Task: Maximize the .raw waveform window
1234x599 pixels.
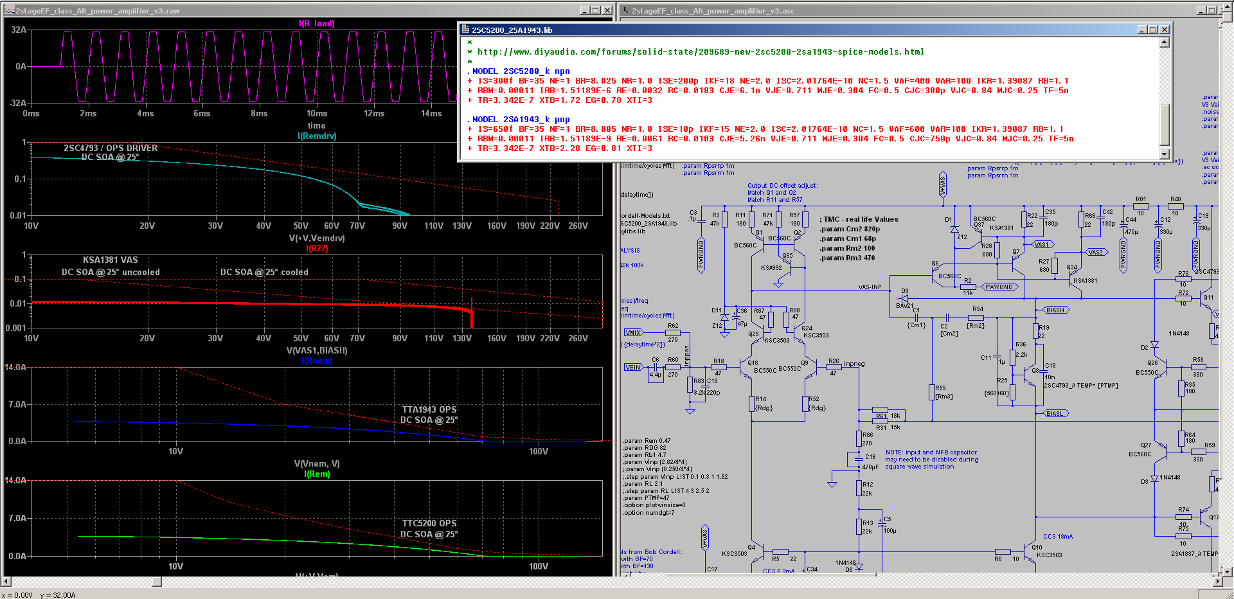Action: pos(595,10)
